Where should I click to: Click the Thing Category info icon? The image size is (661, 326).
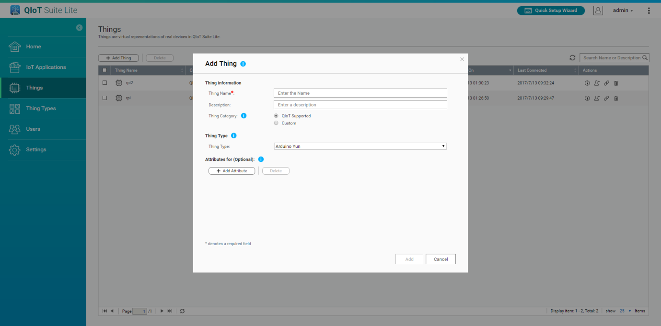[x=244, y=116]
